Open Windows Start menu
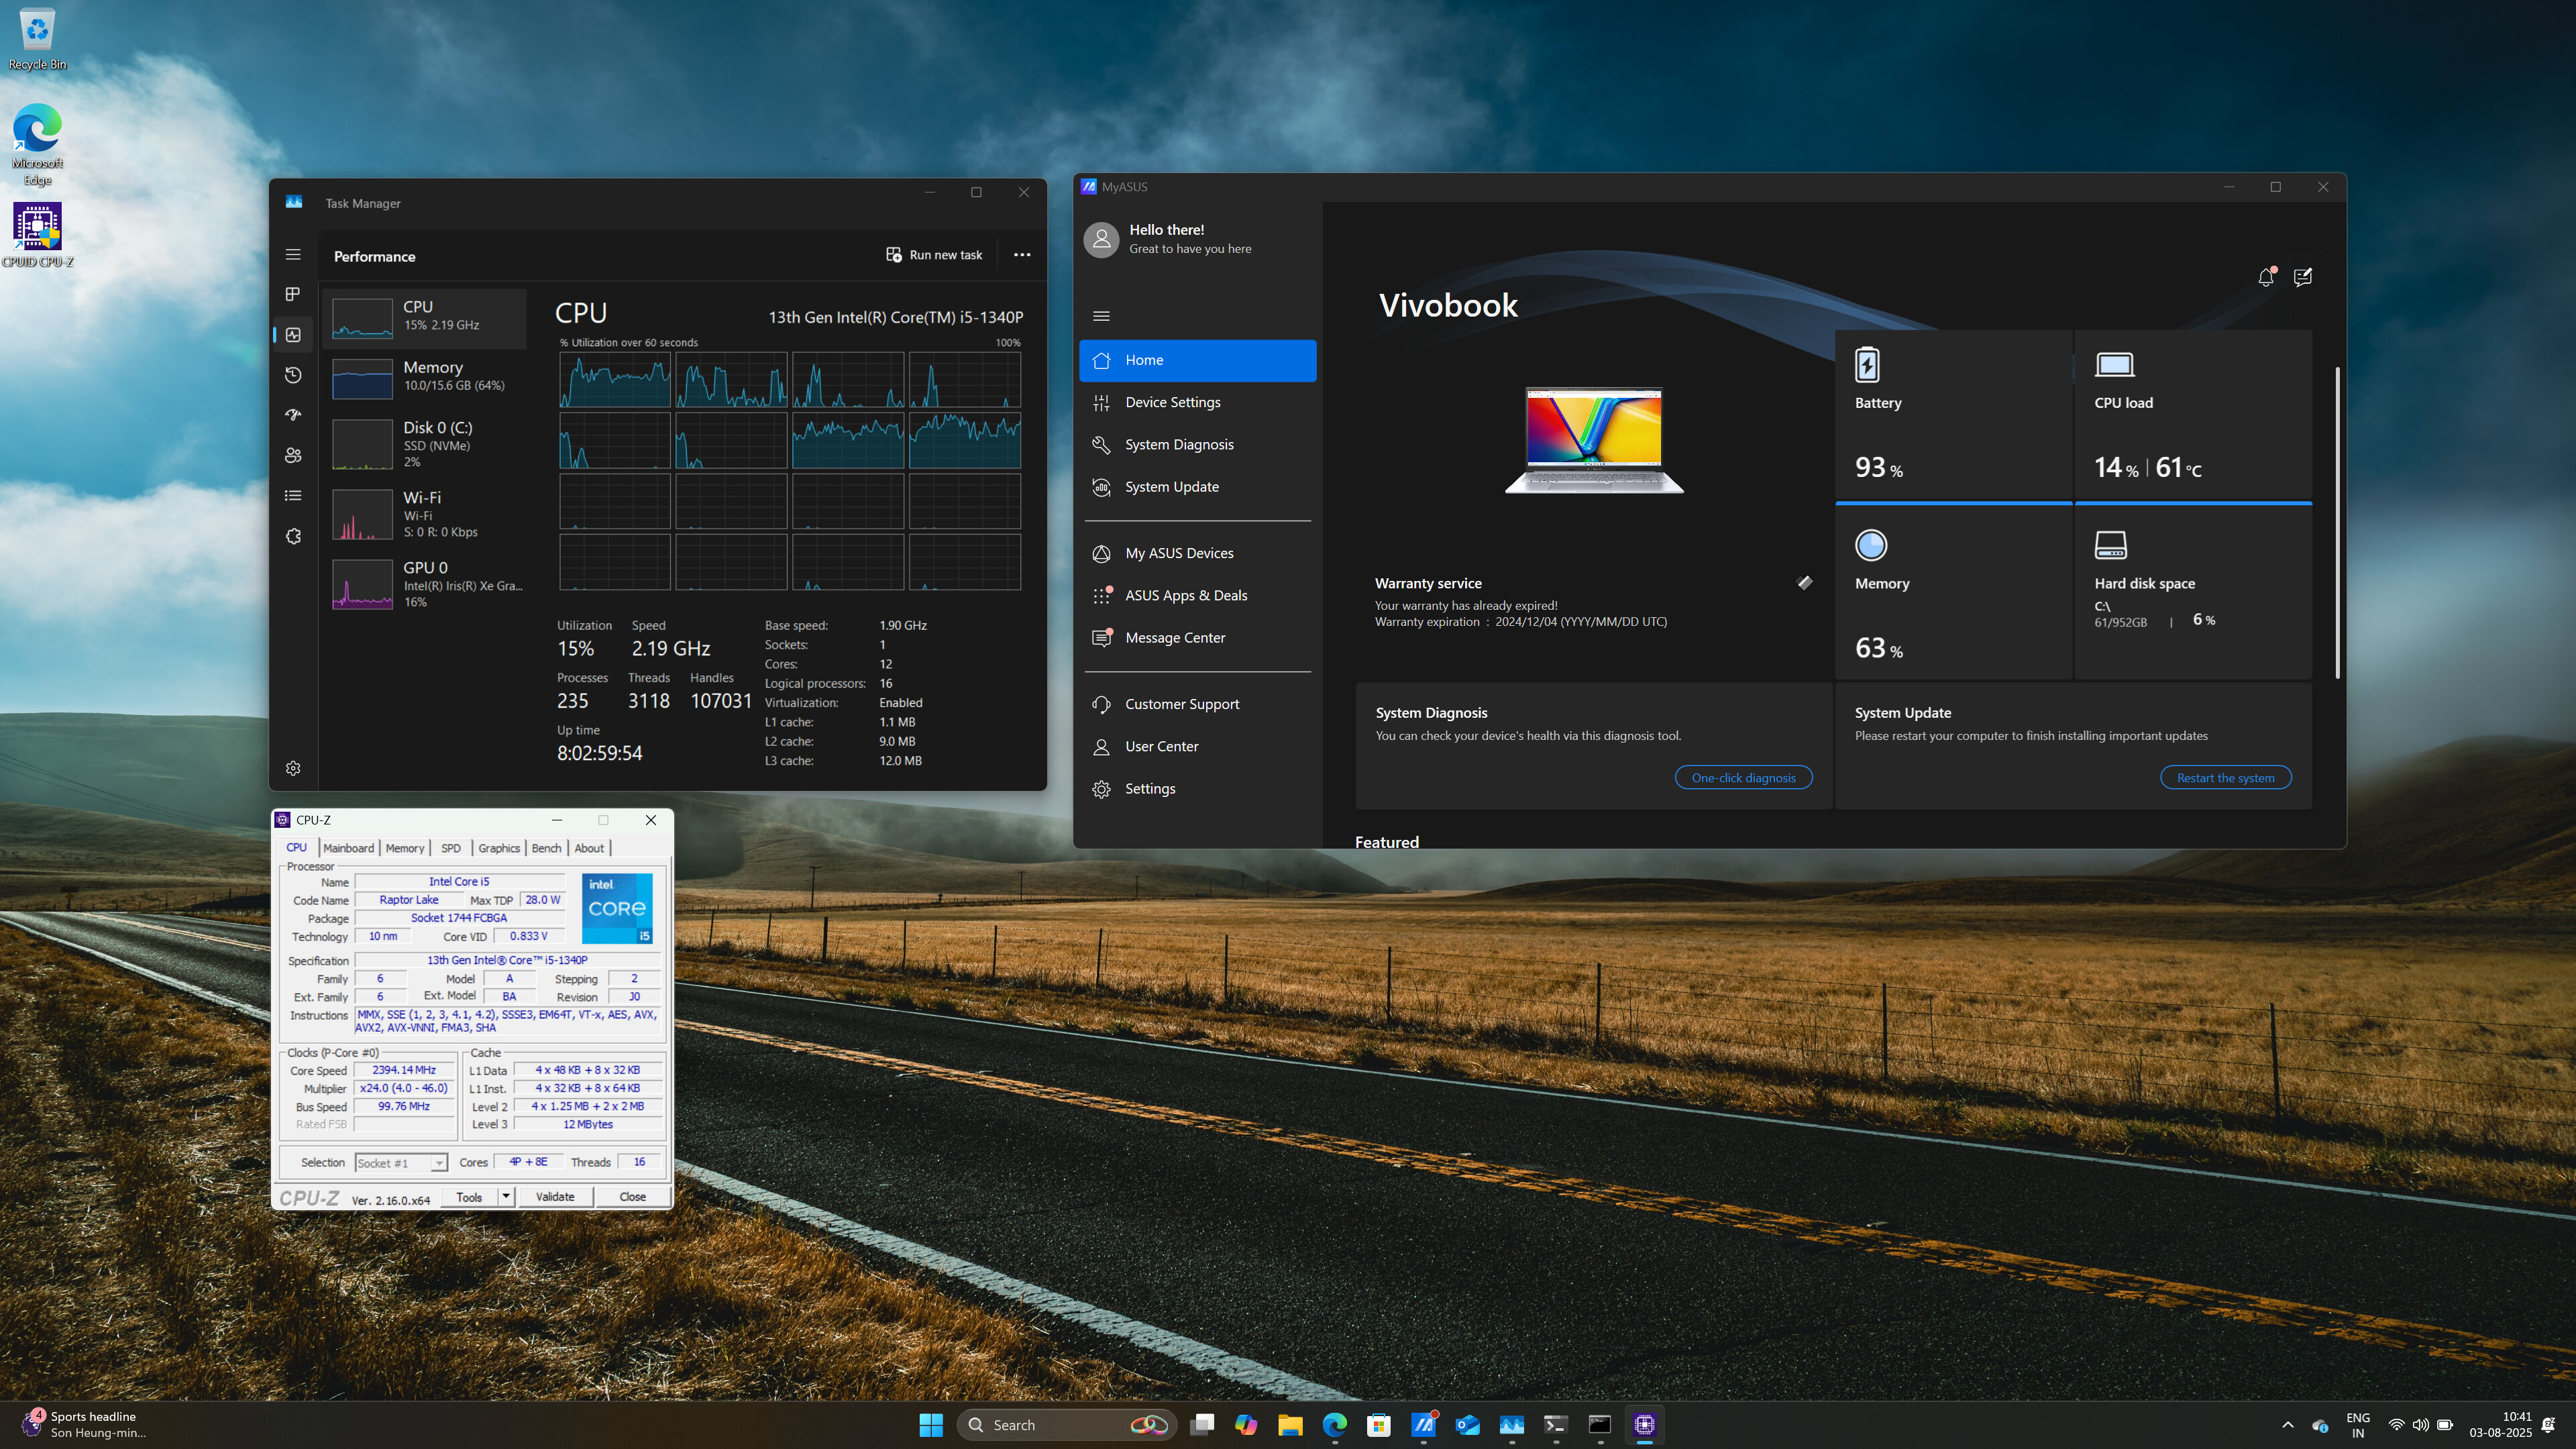This screenshot has height=1449, width=2576. [931, 1425]
